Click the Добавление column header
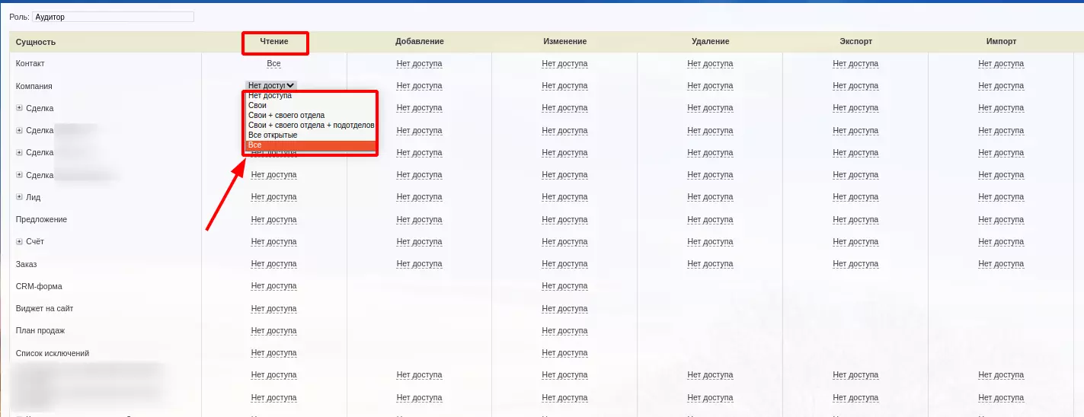1084x417 pixels. coord(419,41)
